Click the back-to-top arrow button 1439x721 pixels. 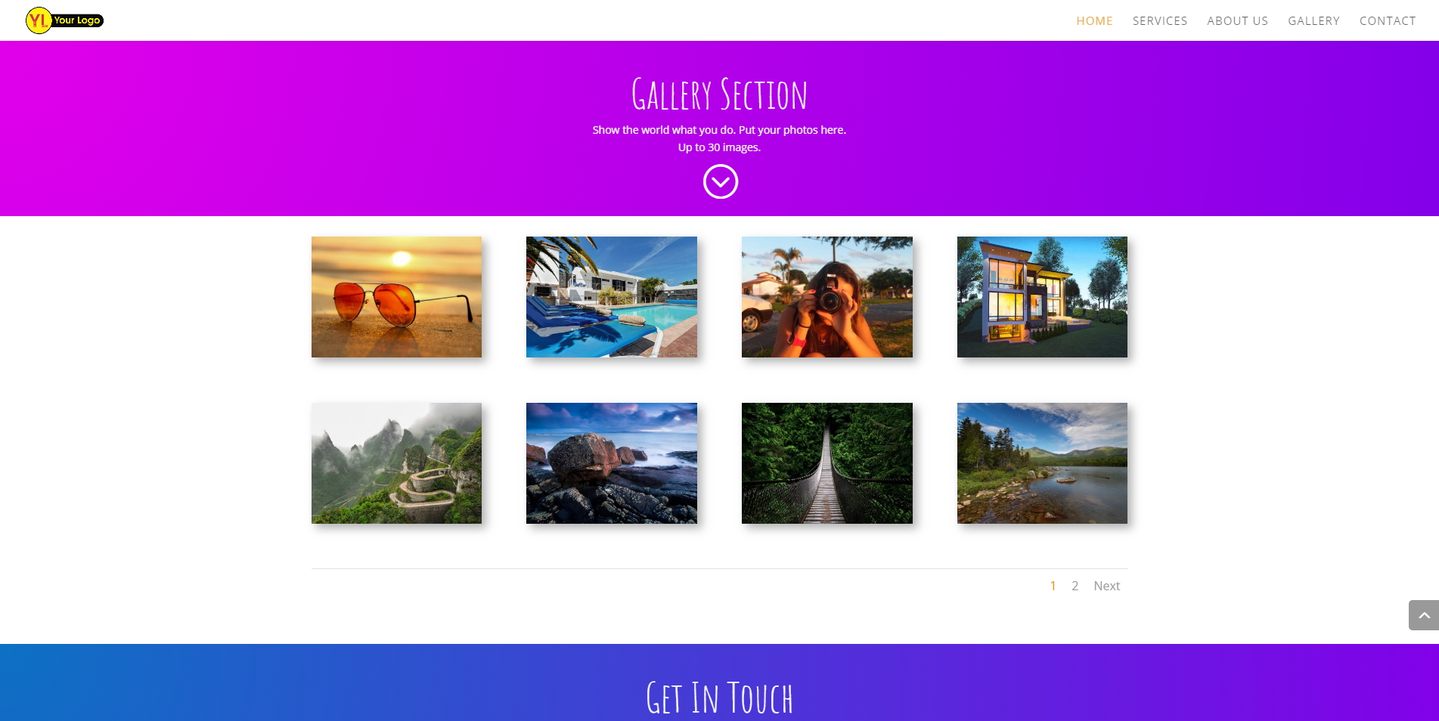click(x=1424, y=615)
